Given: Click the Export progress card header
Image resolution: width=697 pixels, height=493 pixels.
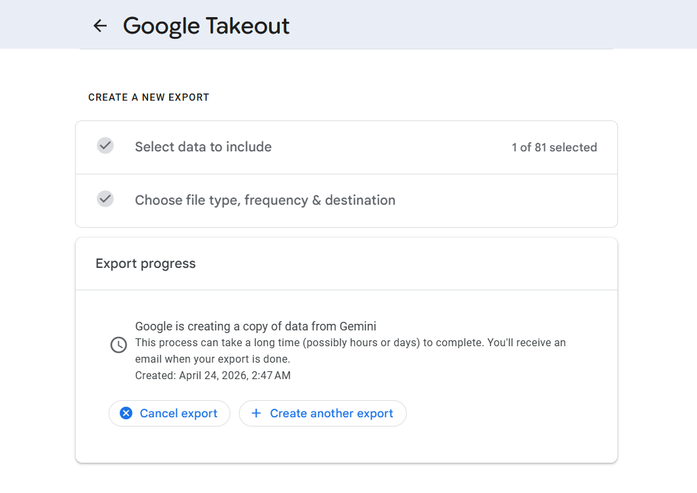Looking at the screenshot, I should click(x=145, y=263).
